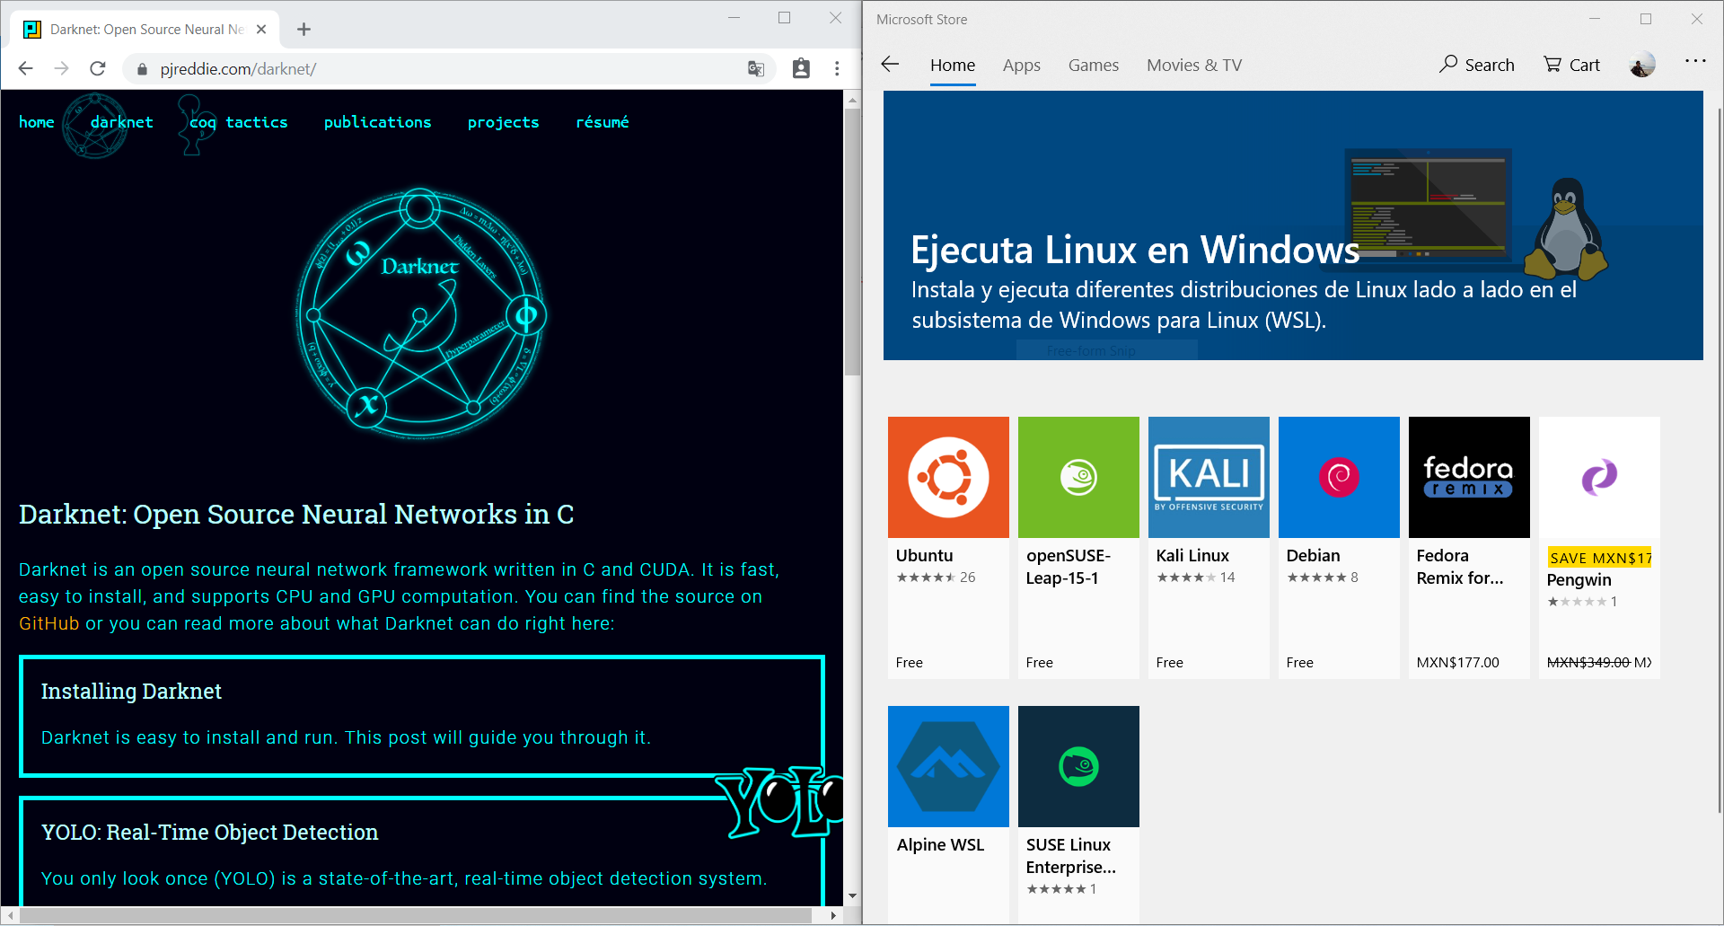This screenshot has height=926, width=1724.
Task: Open the Pengwin app icon
Action: [1599, 477]
